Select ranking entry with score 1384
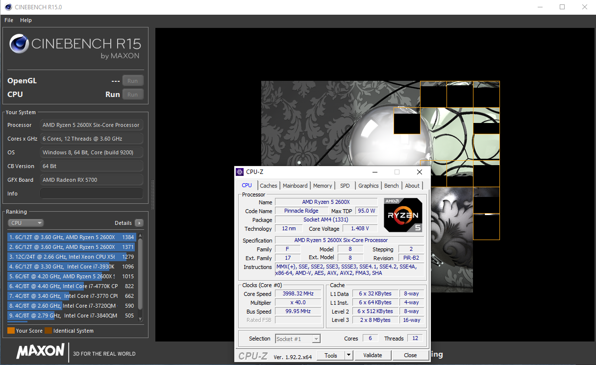This screenshot has height=365, width=596. [71, 237]
